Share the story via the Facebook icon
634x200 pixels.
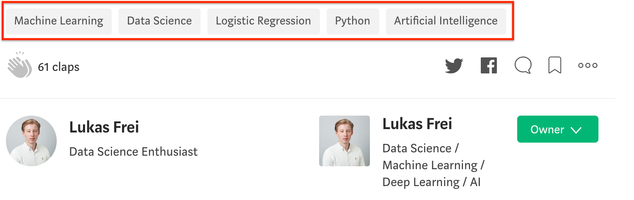489,66
